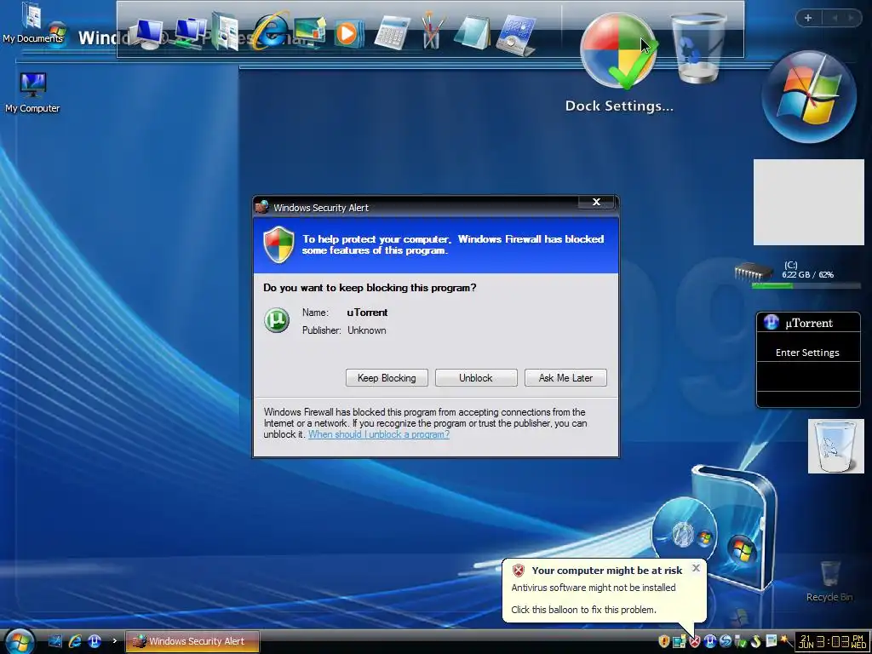Screen dimensions: 872x654
Task: Open 'When should I unblock a program?' link
Action: [x=379, y=434]
